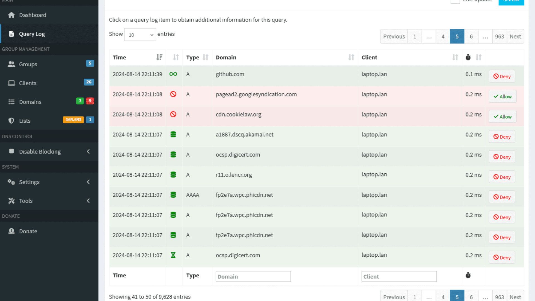Go to page 6 at top
The height and width of the screenshot is (301, 535).
click(x=471, y=36)
